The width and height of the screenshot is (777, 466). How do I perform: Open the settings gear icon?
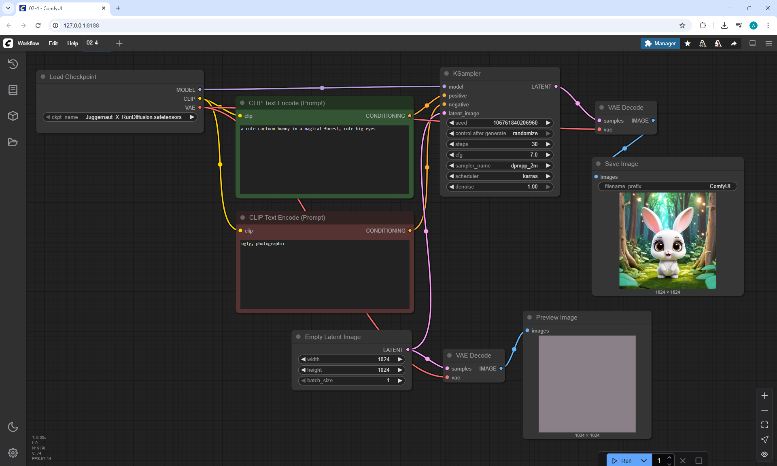(13, 453)
